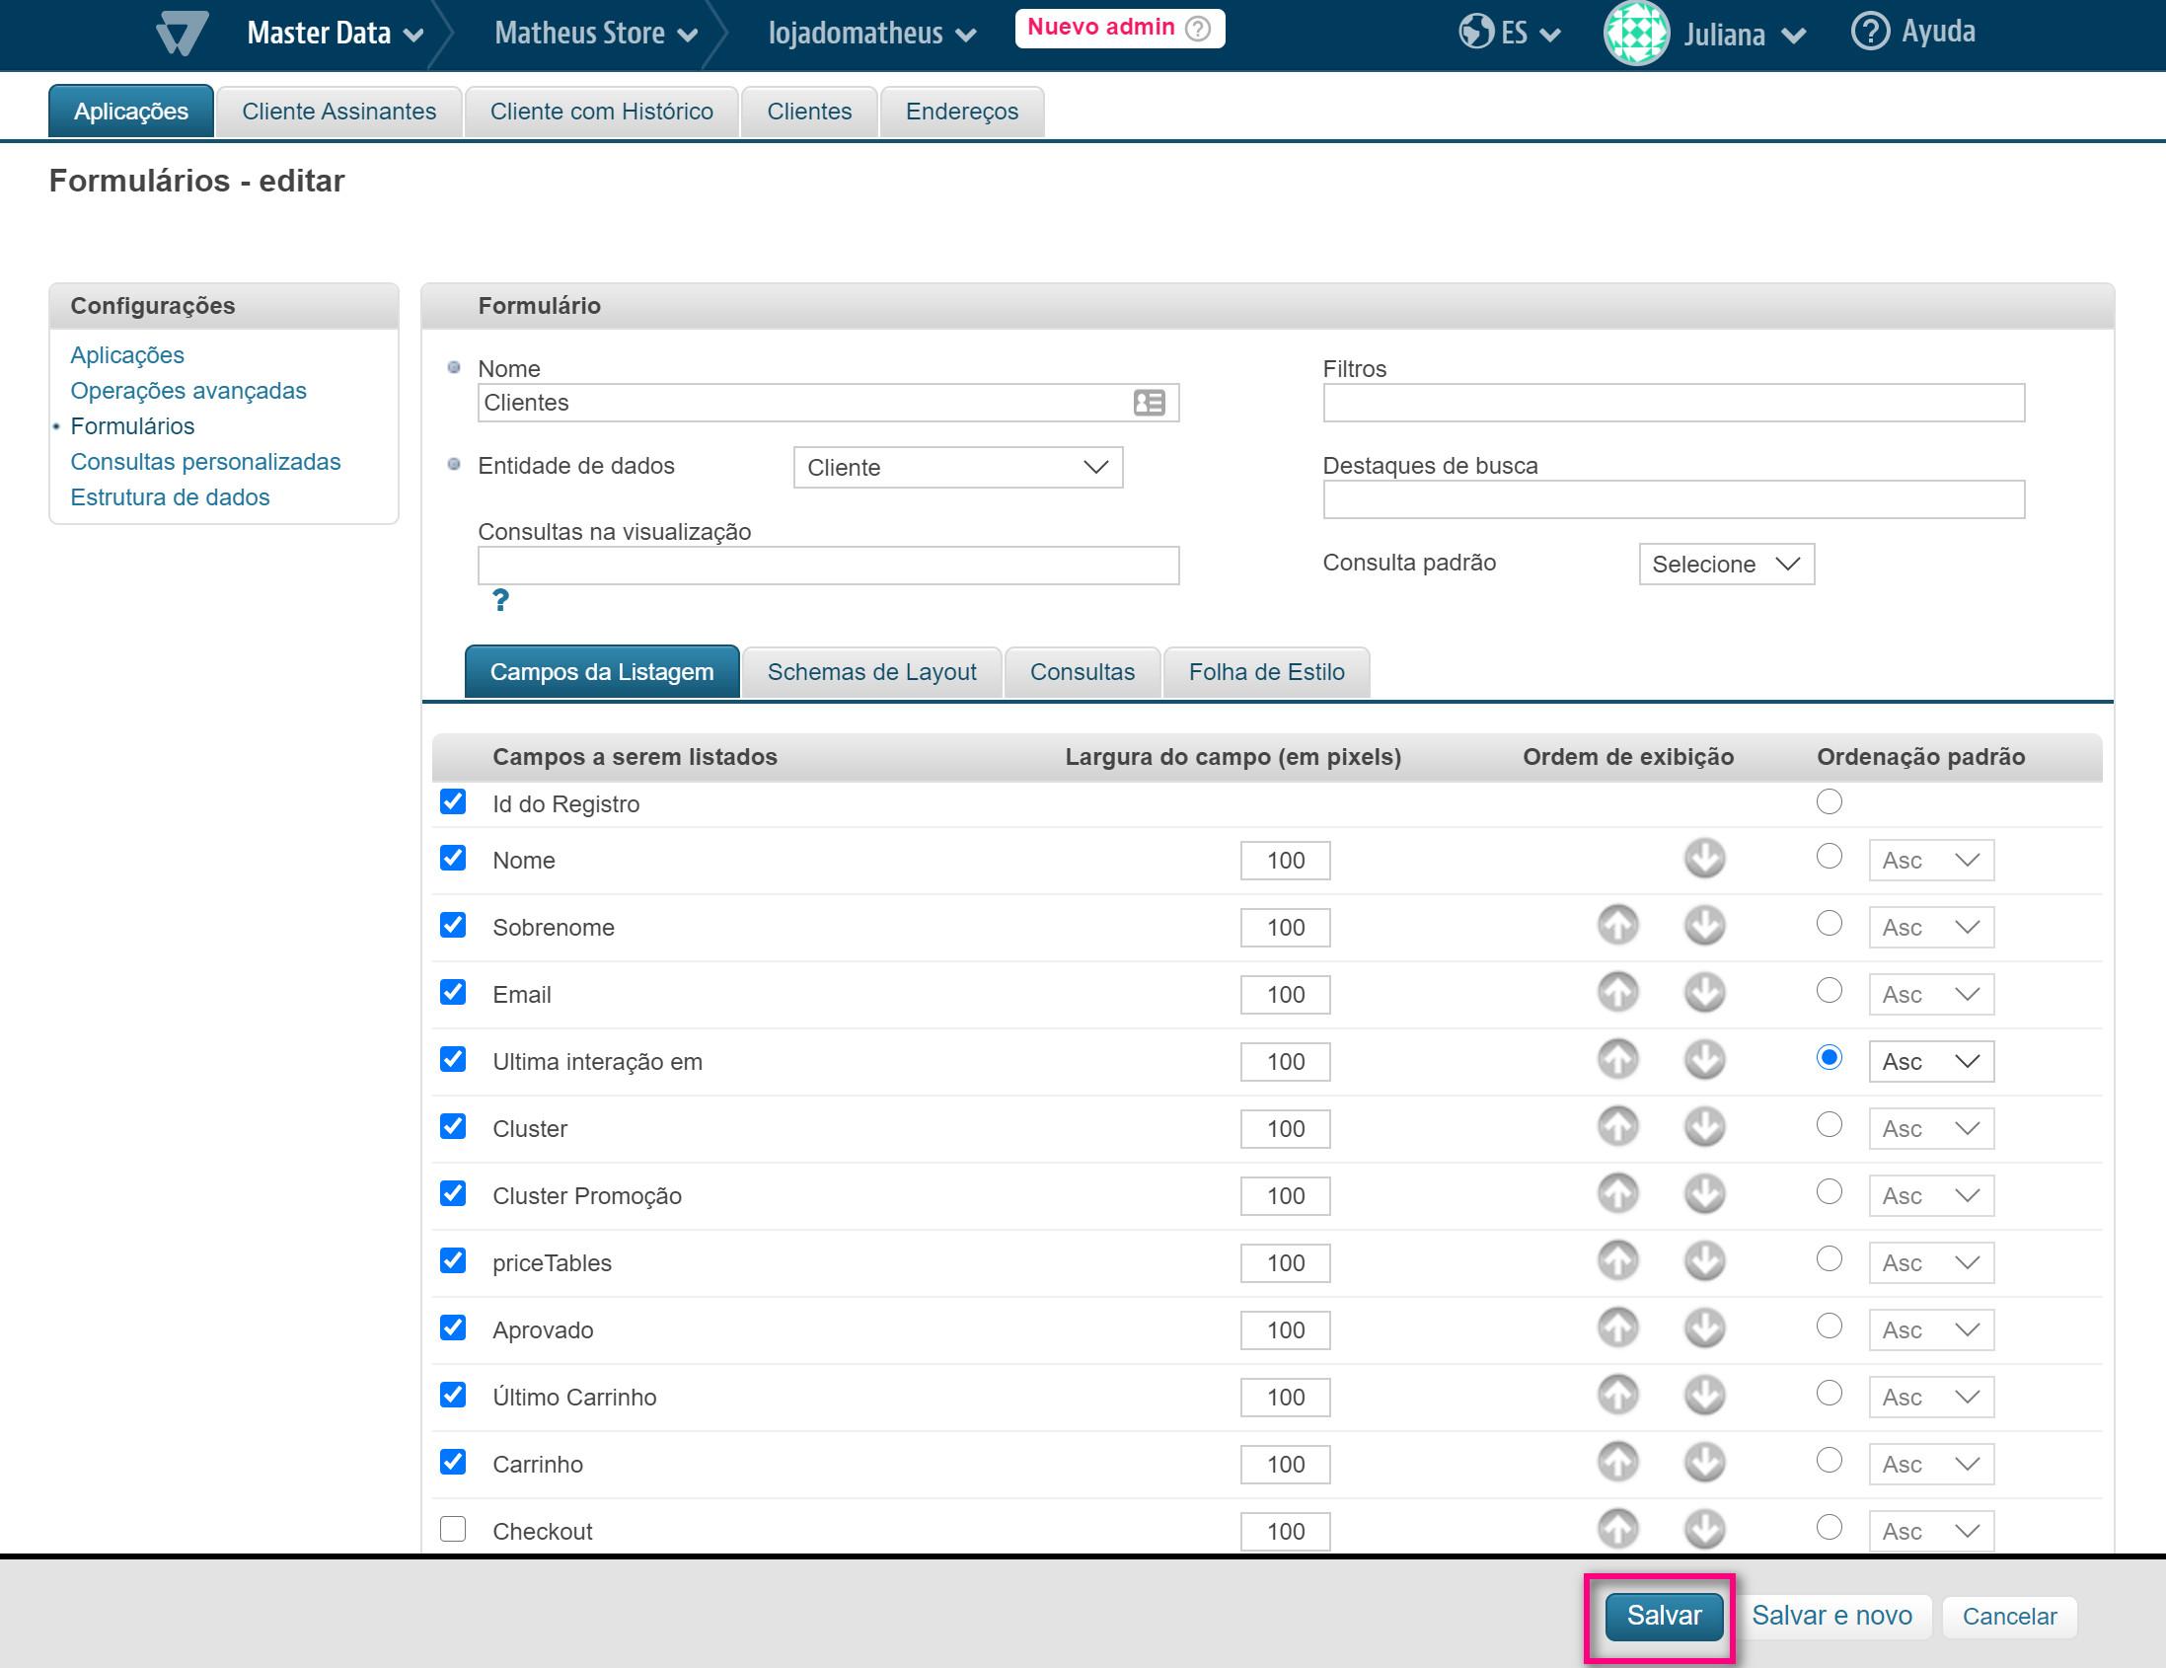The image size is (2166, 1668).
Task: Click the VTEX logo icon
Action: click(183, 33)
